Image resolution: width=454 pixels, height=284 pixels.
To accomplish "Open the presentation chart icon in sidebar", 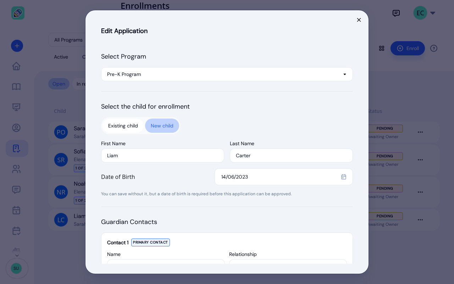I will [x=16, y=107].
